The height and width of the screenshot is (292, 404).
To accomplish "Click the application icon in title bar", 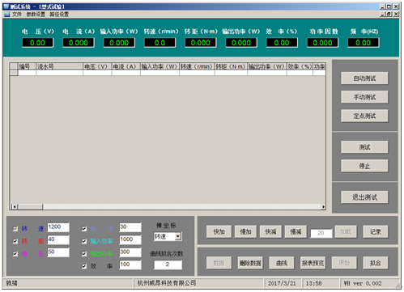I will [6, 6].
